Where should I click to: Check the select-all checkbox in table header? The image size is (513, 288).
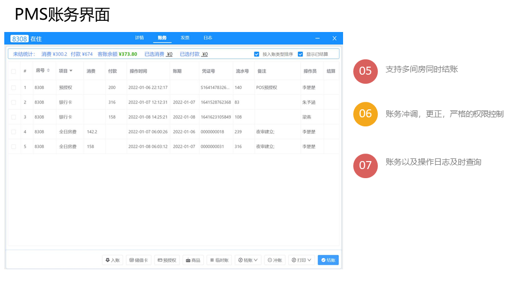[x=13, y=71]
